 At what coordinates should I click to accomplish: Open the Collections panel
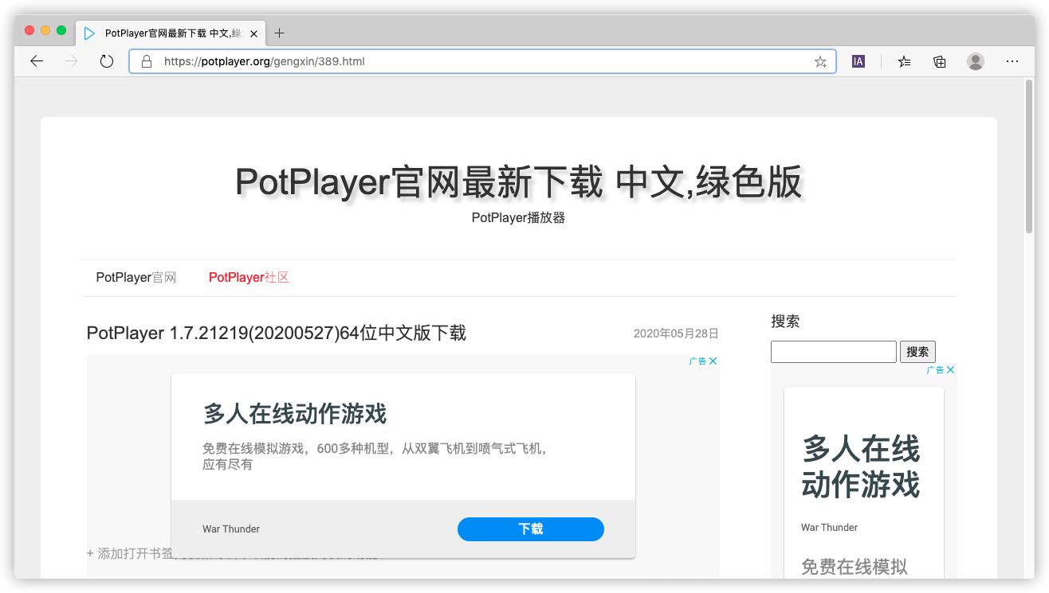click(939, 61)
